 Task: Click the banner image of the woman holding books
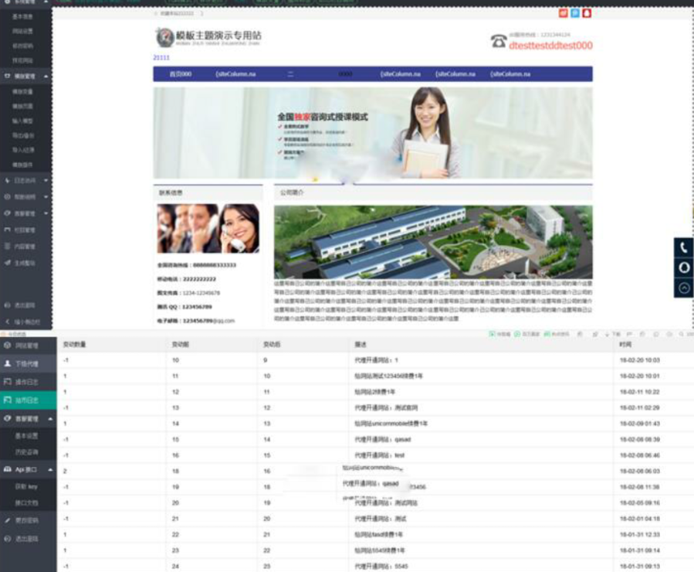[x=373, y=133]
